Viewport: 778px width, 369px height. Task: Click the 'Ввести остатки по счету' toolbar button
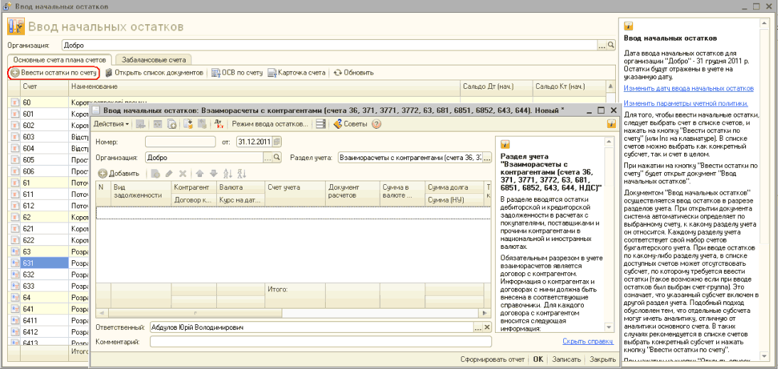pos(53,73)
